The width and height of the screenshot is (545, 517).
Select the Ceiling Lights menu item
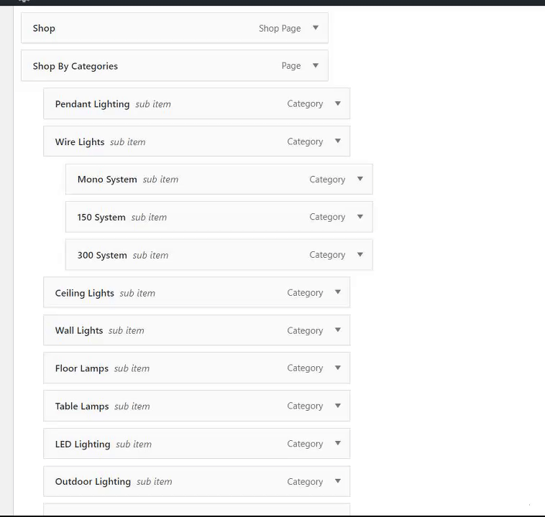pyautogui.click(x=84, y=293)
